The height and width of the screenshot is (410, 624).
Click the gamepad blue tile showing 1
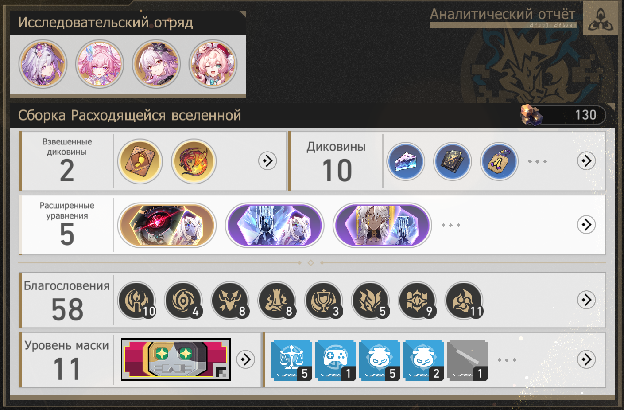(x=335, y=360)
